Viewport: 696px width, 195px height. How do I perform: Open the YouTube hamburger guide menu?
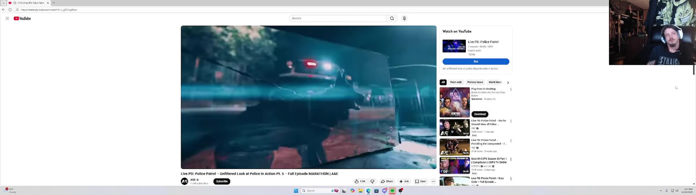pos(7,18)
